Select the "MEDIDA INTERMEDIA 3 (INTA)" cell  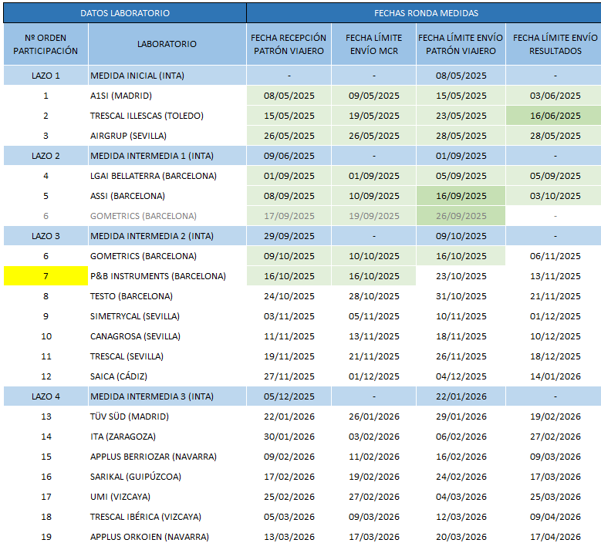tap(152, 396)
